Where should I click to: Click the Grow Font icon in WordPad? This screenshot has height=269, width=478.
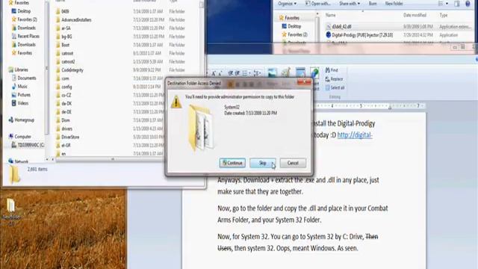[214, 73]
